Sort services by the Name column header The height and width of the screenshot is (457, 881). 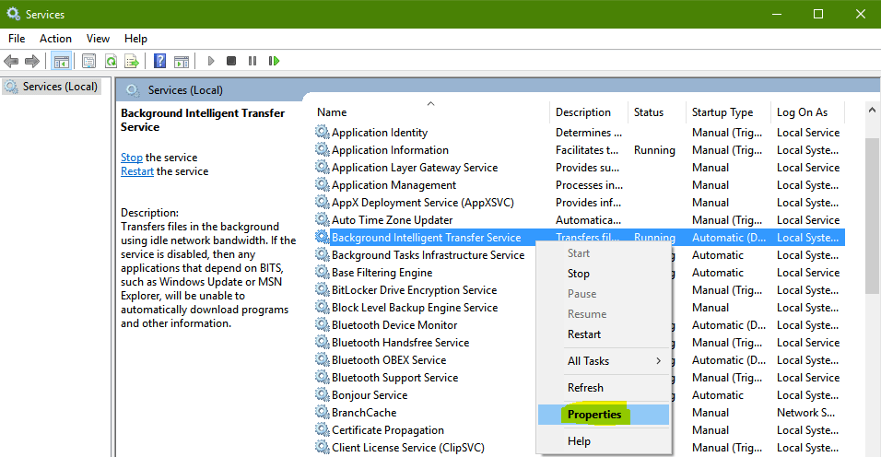click(x=332, y=112)
